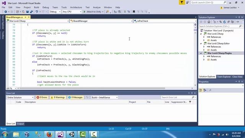Open the Build + IntelliSense dropdown
Image resolution: width=245 pixels, height=138 pixels.
click(x=105, y=97)
